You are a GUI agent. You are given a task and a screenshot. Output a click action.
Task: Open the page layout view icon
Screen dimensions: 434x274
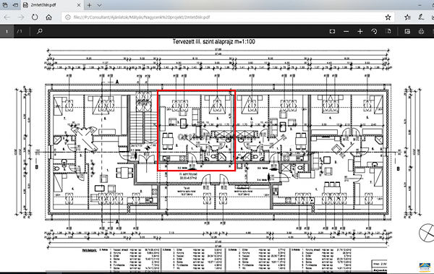pyautogui.click(x=388, y=31)
